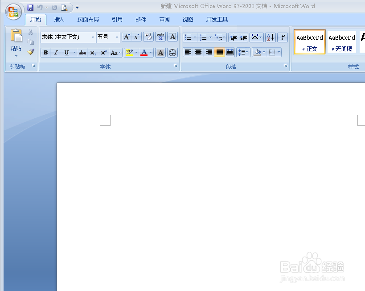
Task: Open Print Preview from Quick Access toolbar
Action: click(64, 8)
